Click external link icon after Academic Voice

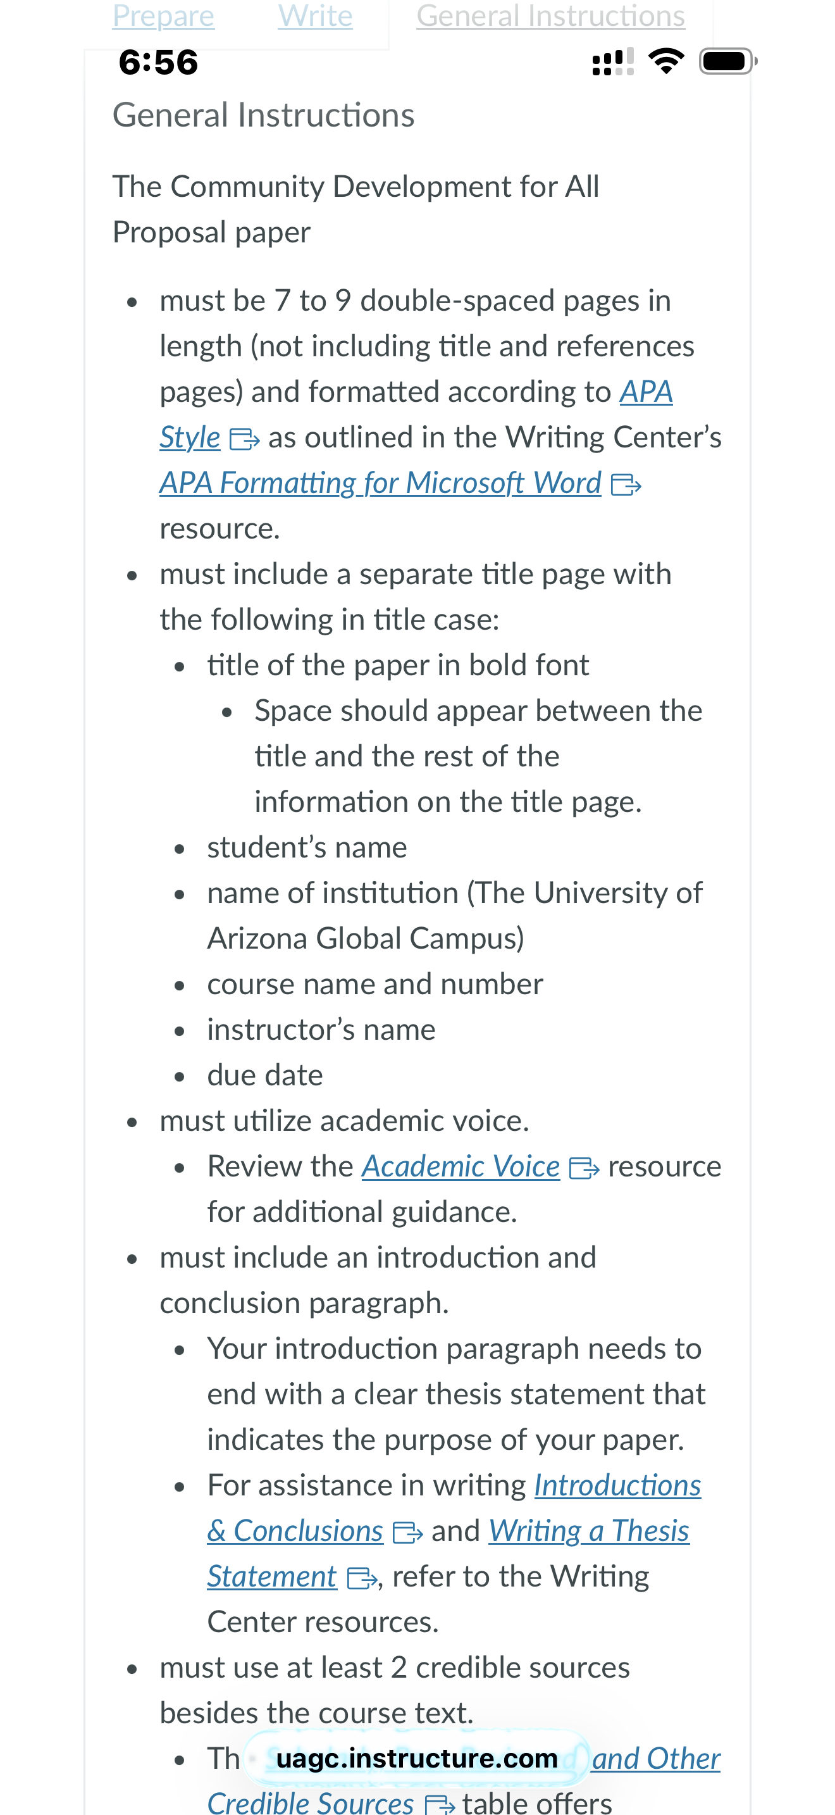[x=584, y=1169]
